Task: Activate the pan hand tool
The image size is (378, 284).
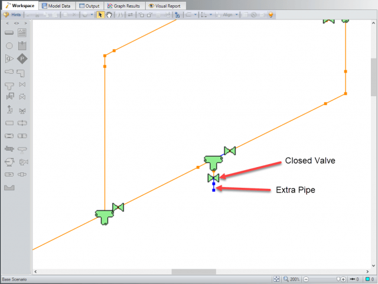Action: [x=109, y=15]
